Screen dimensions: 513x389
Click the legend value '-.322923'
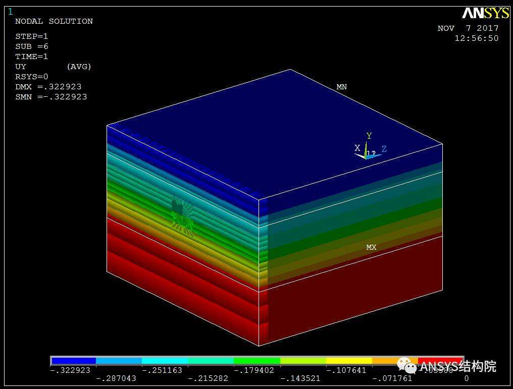[x=70, y=370]
